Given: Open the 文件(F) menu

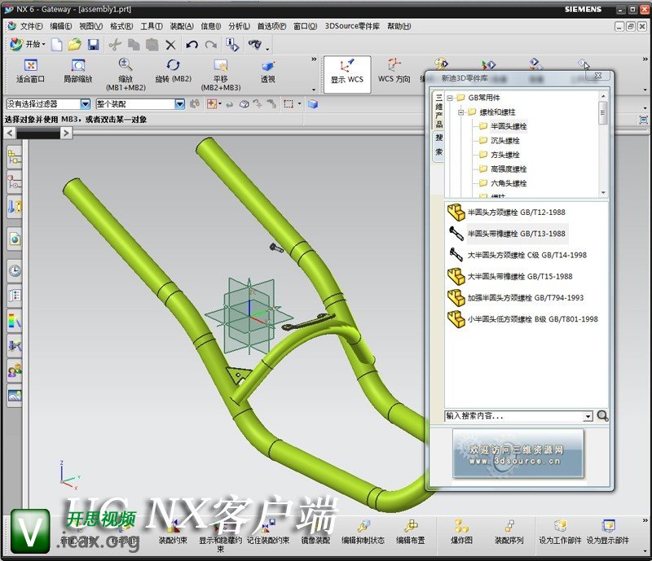Looking at the screenshot, I should [x=31, y=26].
